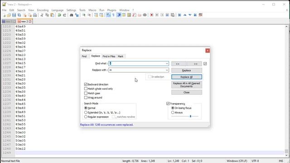
Task: Select On losing focus transparency option
Action: click(x=173, y=108)
